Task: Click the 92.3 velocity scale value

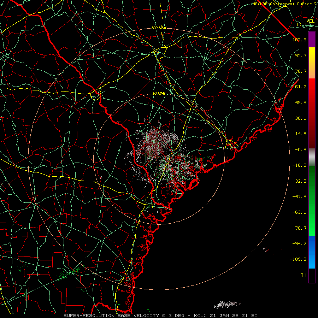Action: click(301, 55)
